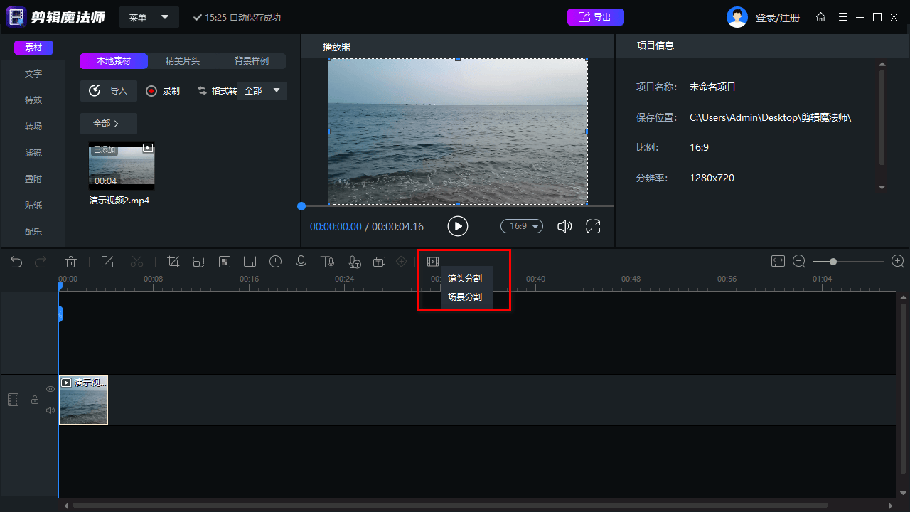Expand the 全部 filter dropdown arrow
This screenshot has height=512, width=910.
277,90
